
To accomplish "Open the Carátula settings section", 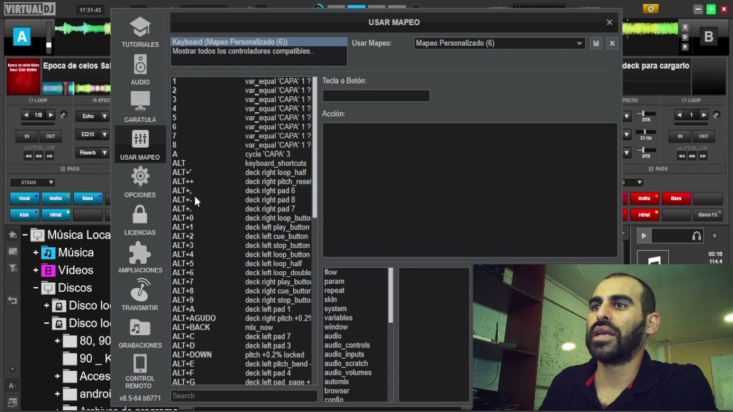I will click(x=140, y=108).
